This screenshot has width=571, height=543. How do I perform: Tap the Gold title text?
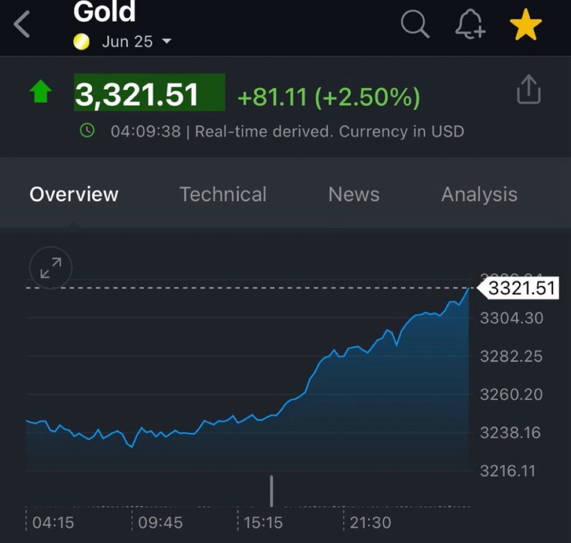click(104, 12)
